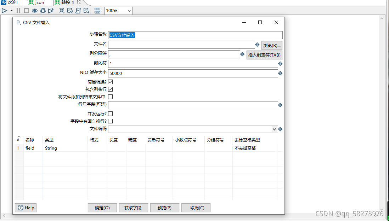The height and width of the screenshot is (221, 389).
Task: Select row number 1 in the fields table
Action: point(19,148)
